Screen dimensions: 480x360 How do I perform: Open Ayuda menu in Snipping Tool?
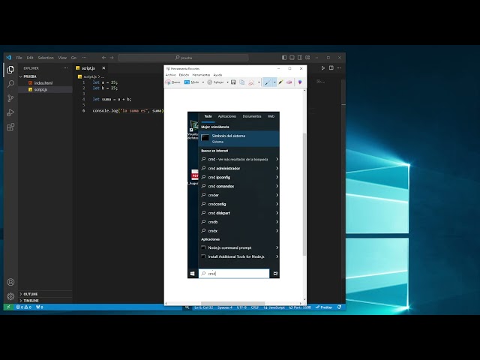pyautogui.click(x=217, y=75)
